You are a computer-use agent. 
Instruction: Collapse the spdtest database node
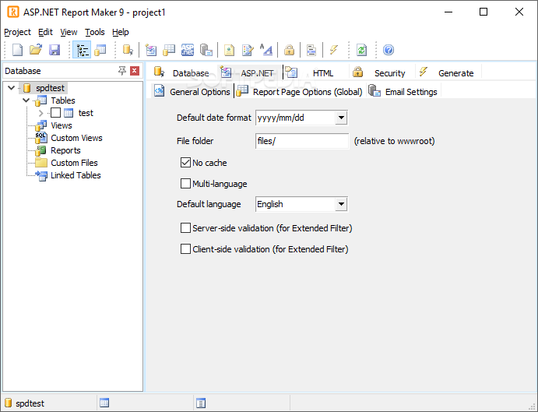click(12, 88)
